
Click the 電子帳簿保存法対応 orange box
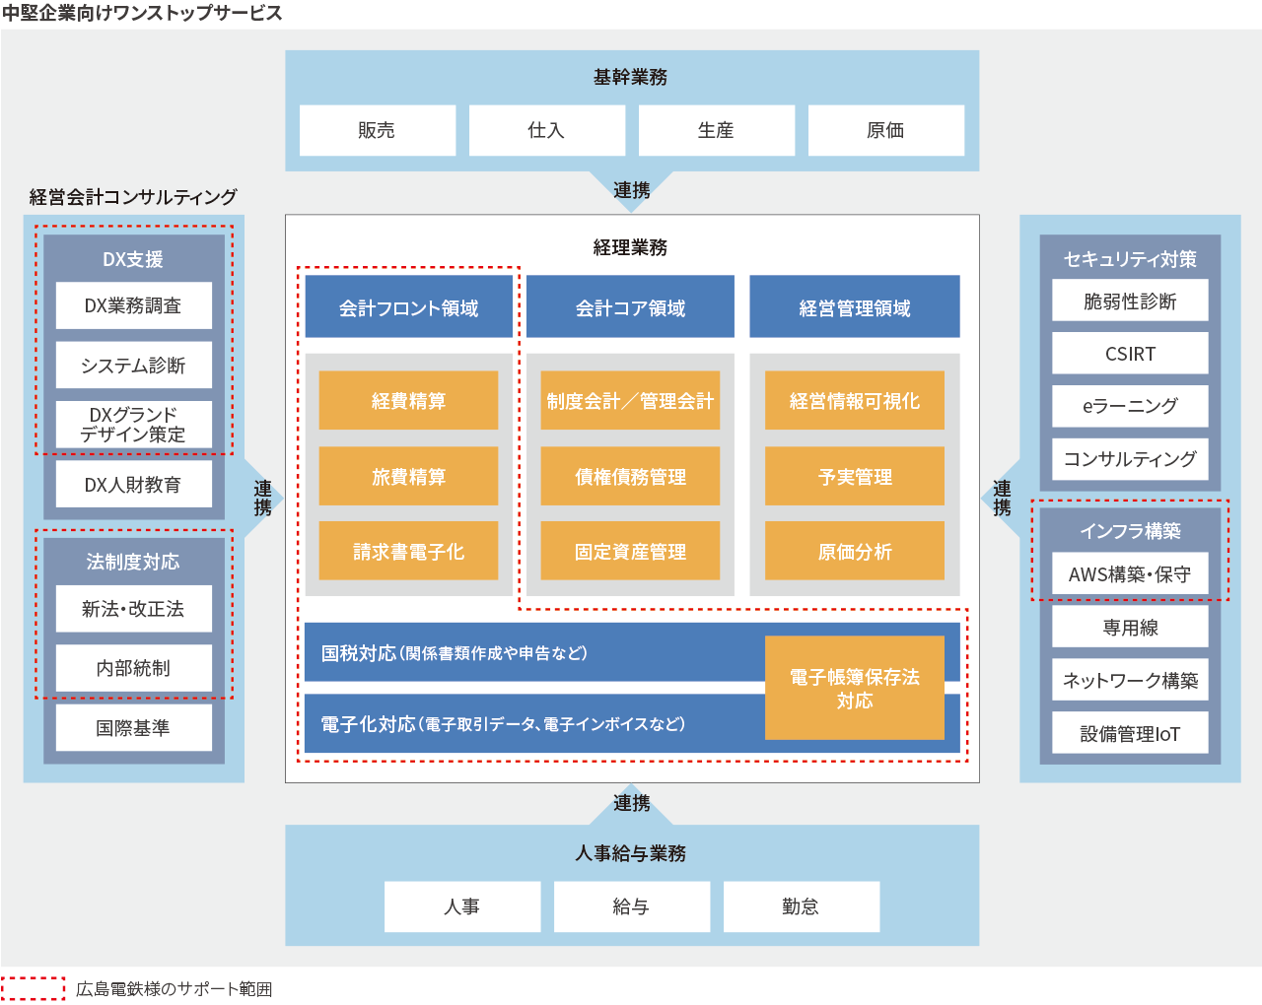855,688
